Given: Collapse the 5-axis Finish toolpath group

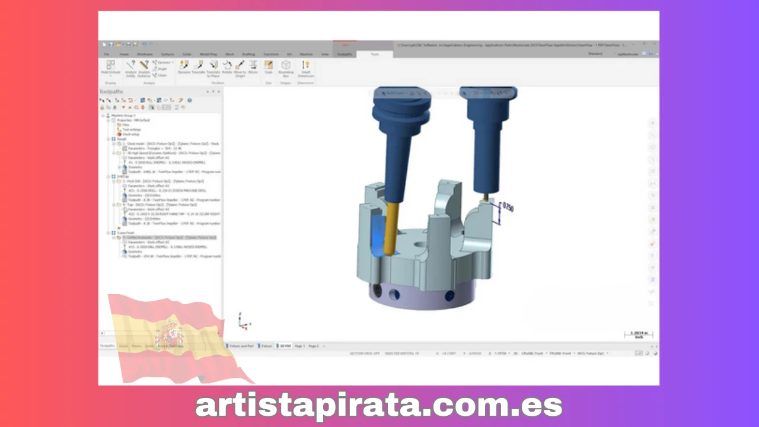Looking at the screenshot, I should 107,233.
